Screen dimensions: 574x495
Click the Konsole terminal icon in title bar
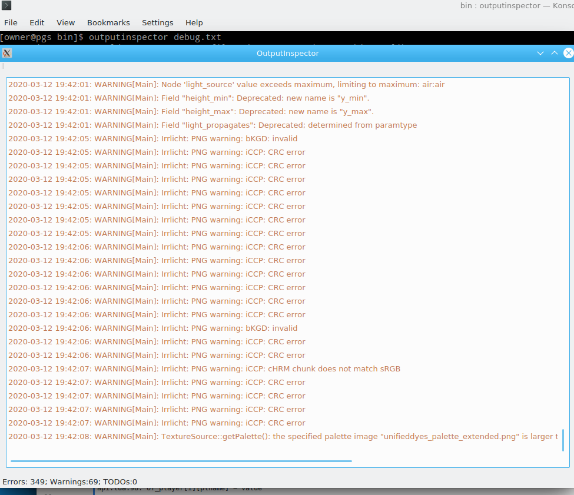click(6, 6)
